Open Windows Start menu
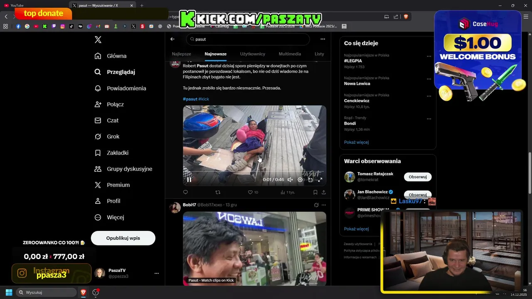The height and width of the screenshot is (299, 532). click(9, 292)
